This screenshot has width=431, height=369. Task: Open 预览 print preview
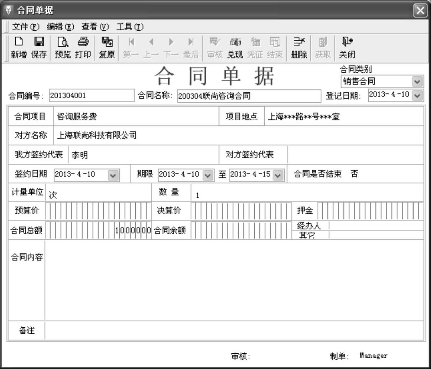63,48
